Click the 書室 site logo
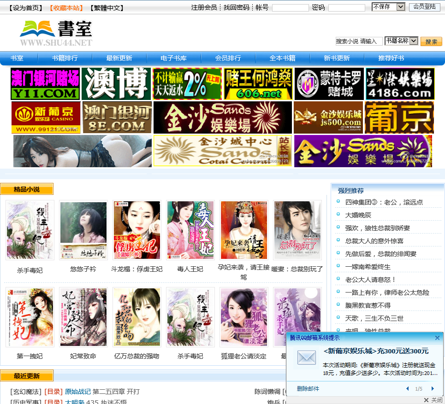The image size is (445, 404). pos(56,33)
